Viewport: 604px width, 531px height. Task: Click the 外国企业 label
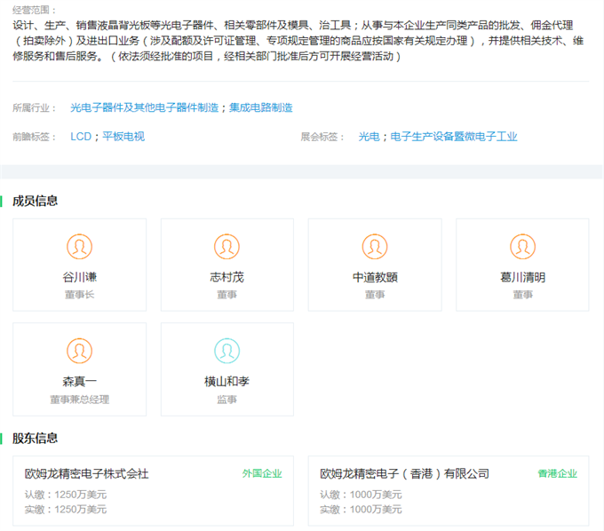click(261, 474)
